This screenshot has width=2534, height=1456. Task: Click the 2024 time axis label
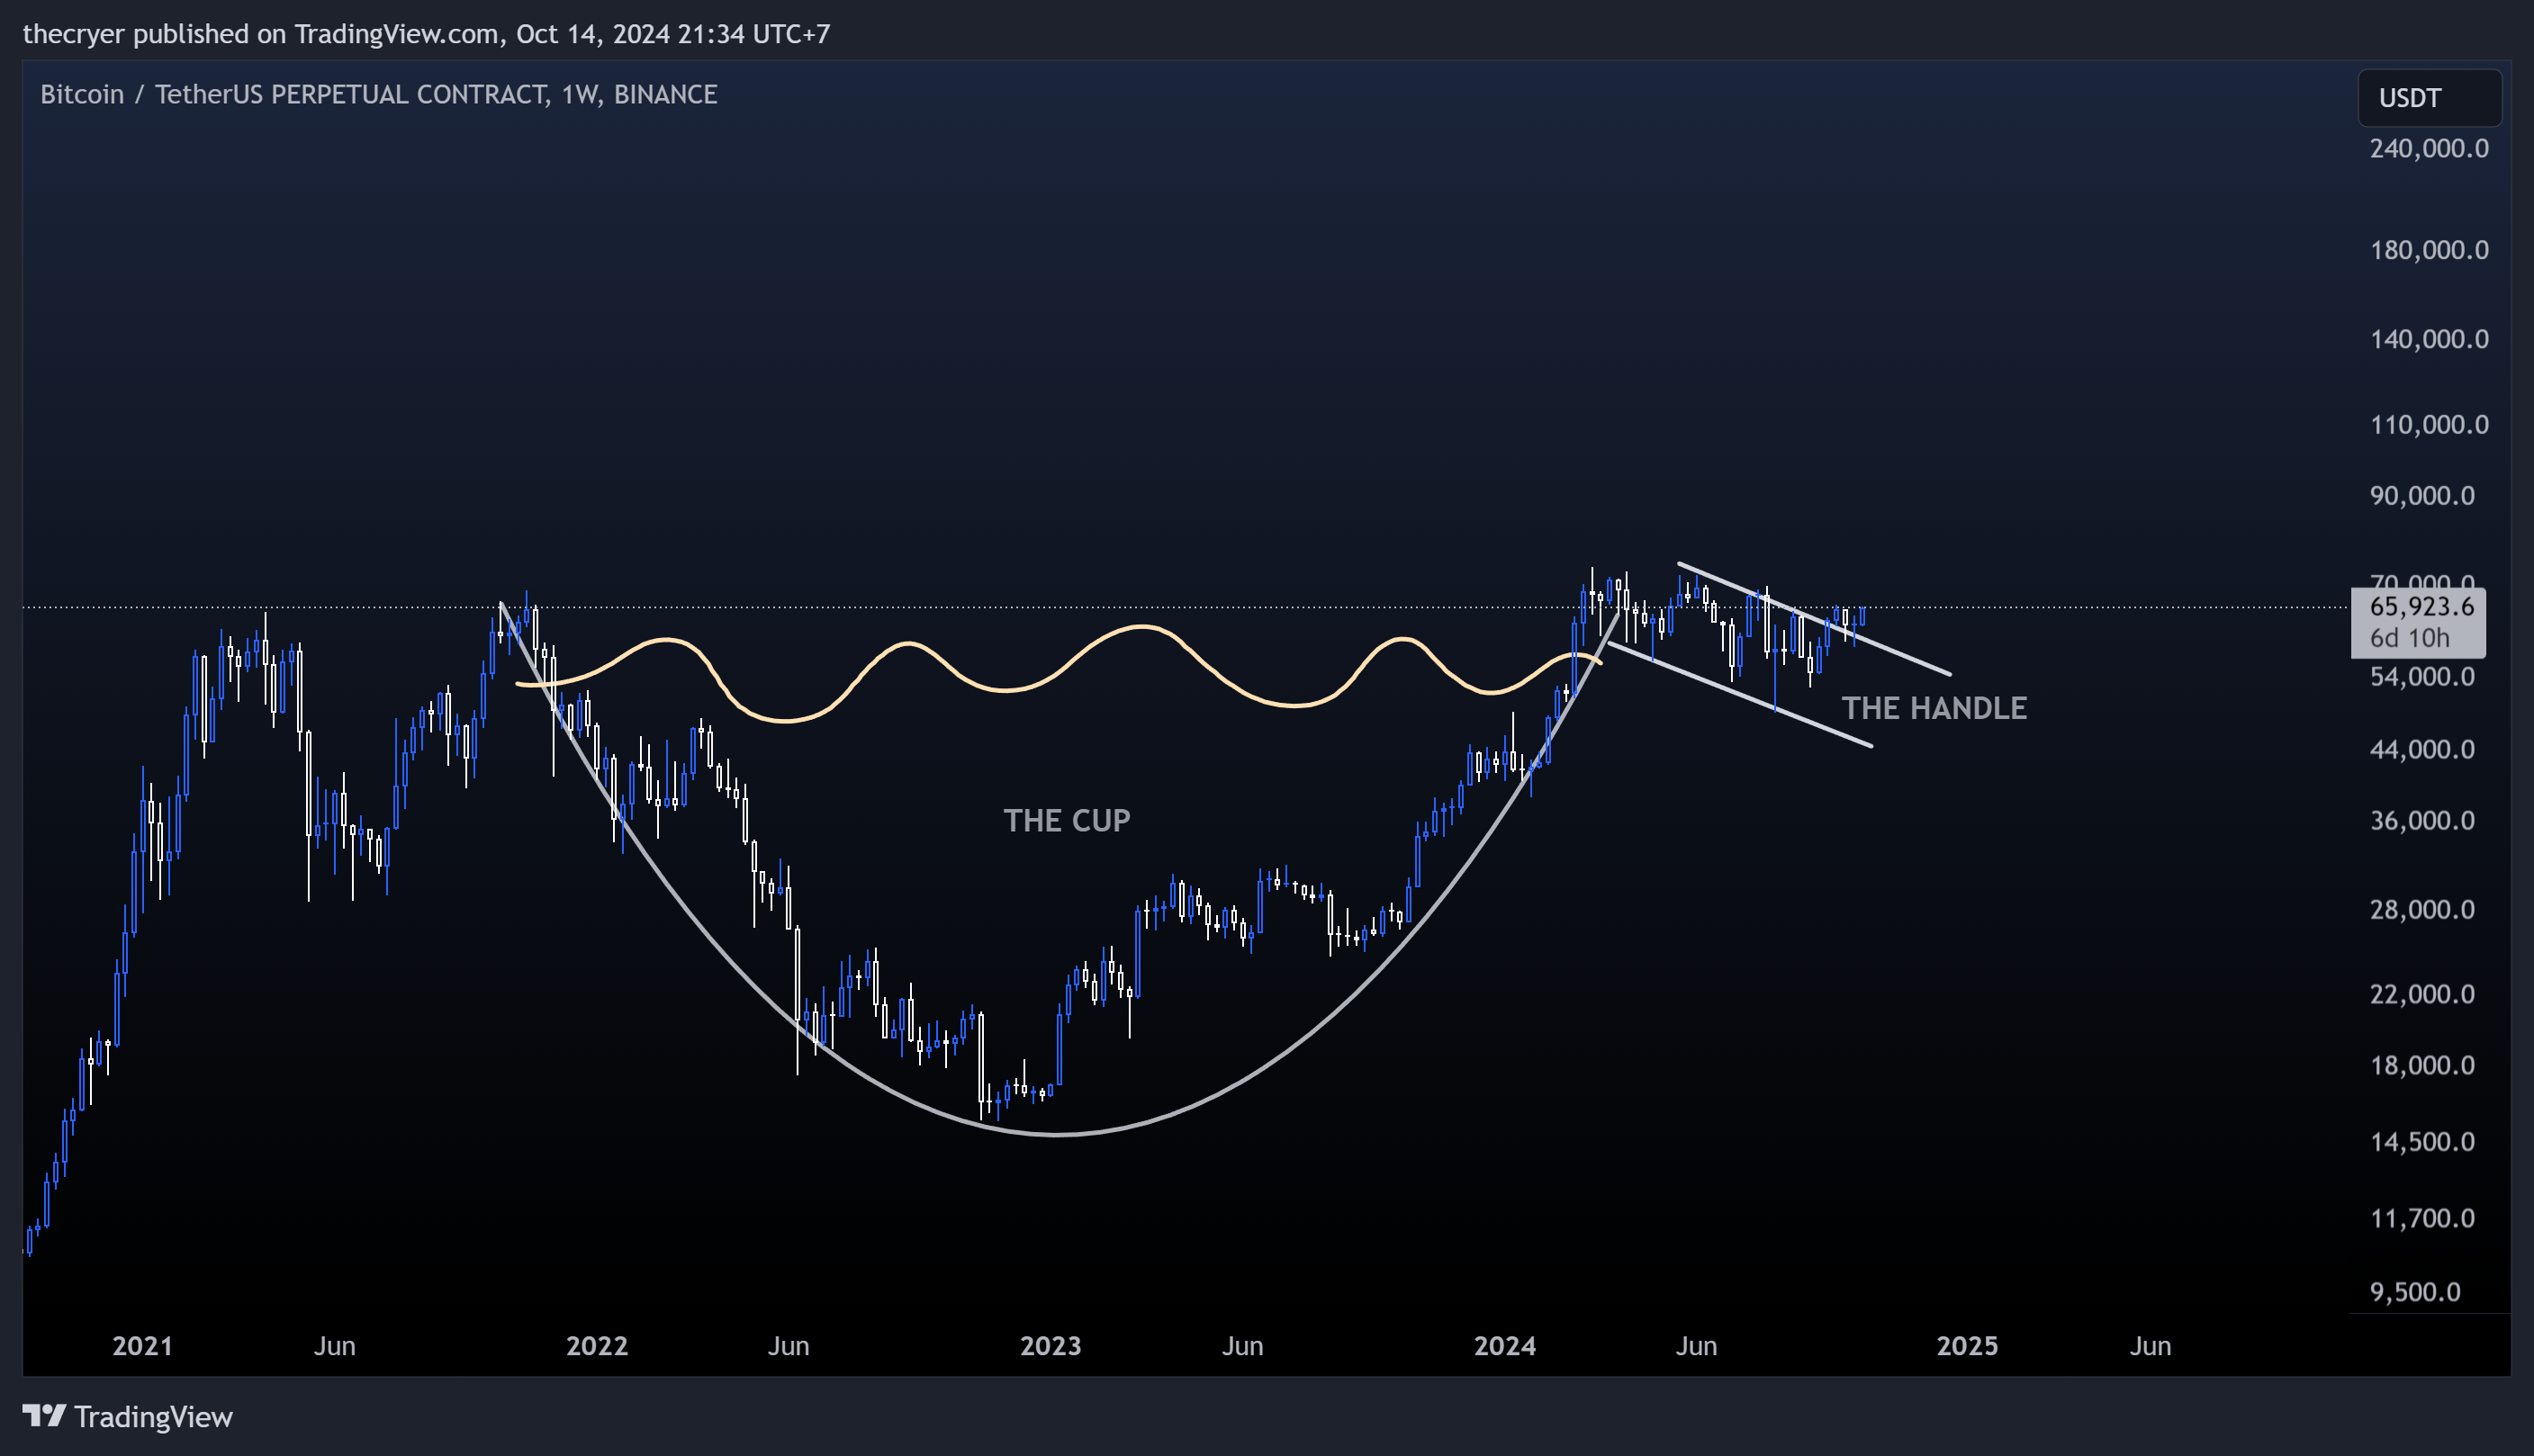1504,1345
